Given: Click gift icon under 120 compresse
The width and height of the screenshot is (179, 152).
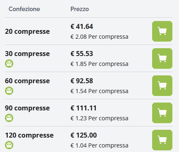Looking at the screenshot, I should [x=9, y=145].
